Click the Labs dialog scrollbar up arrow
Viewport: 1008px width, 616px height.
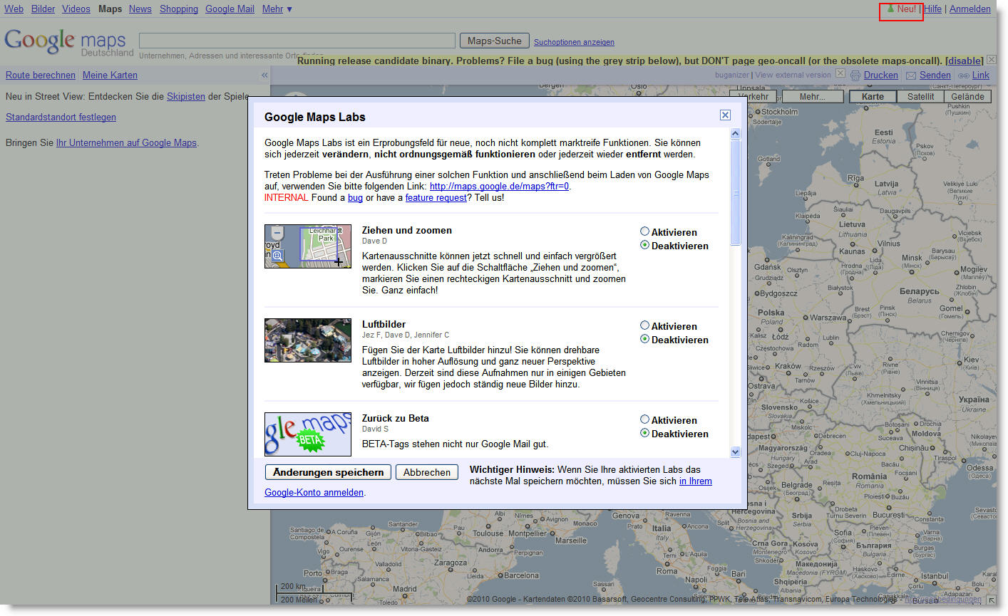(736, 133)
